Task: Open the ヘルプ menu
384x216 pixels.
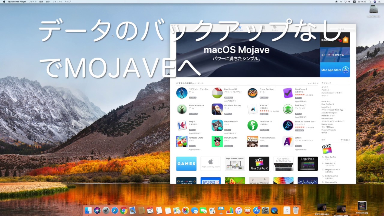Action: pos(68,1)
